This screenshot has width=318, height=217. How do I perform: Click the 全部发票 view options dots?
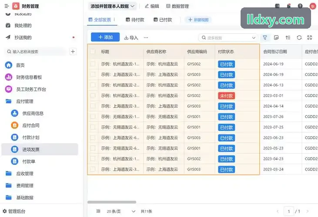(114, 20)
